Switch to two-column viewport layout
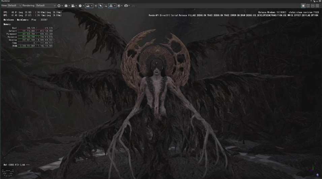The width and height of the screenshot is (322, 179). [x=308, y=6]
